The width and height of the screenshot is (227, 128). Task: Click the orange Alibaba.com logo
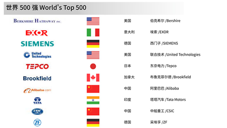click(x=37, y=90)
